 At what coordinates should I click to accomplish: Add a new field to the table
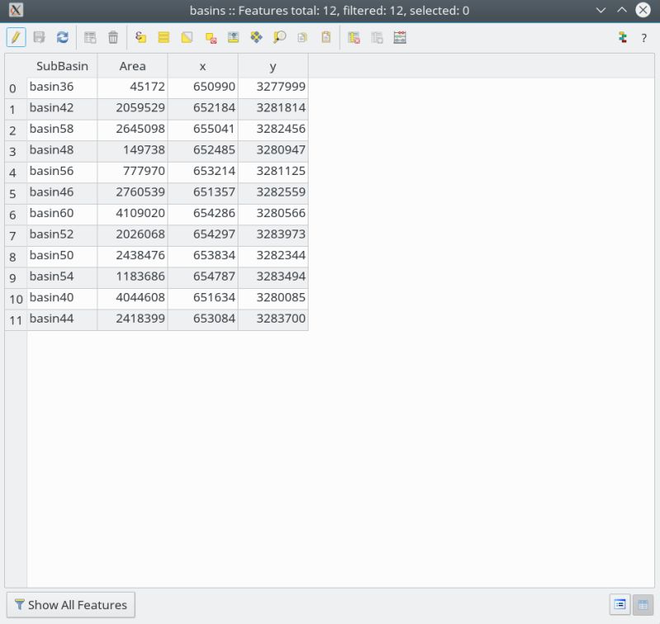pos(376,37)
